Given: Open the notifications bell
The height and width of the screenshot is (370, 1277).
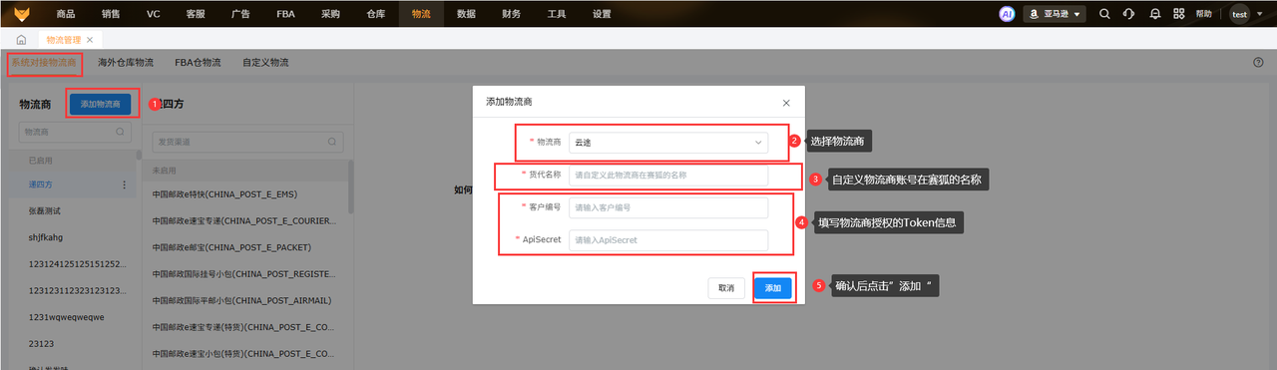Looking at the screenshot, I should coord(1155,14).
